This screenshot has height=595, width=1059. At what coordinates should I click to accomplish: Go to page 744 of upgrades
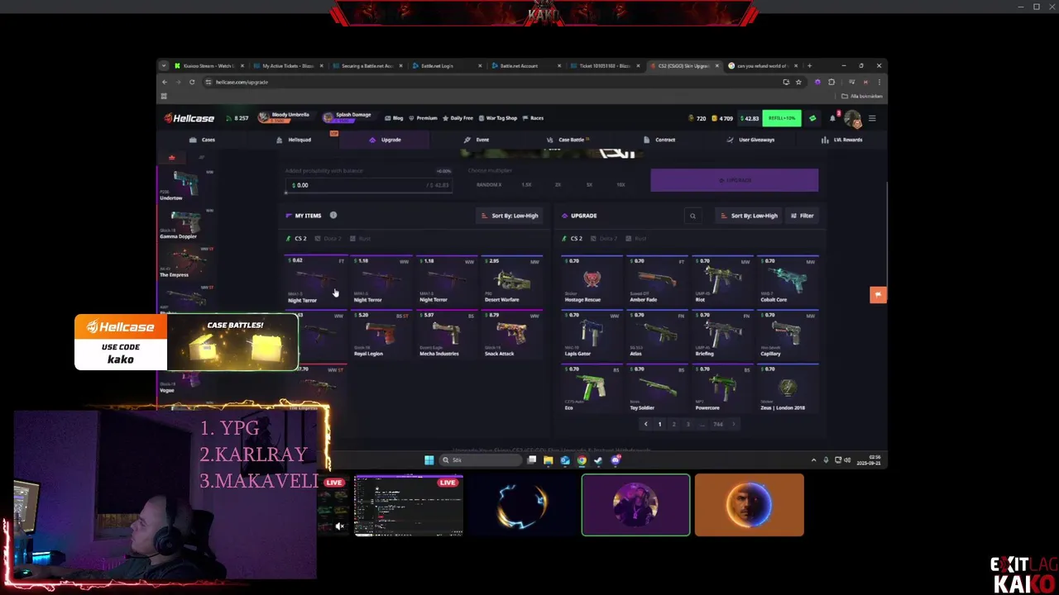coord(718,424)
